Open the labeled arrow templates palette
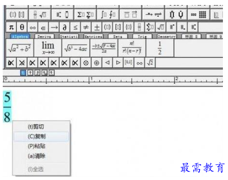 [x=154, y=14]
